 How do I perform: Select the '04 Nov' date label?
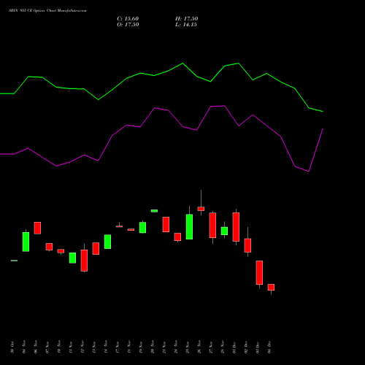[x=24, y=347]
